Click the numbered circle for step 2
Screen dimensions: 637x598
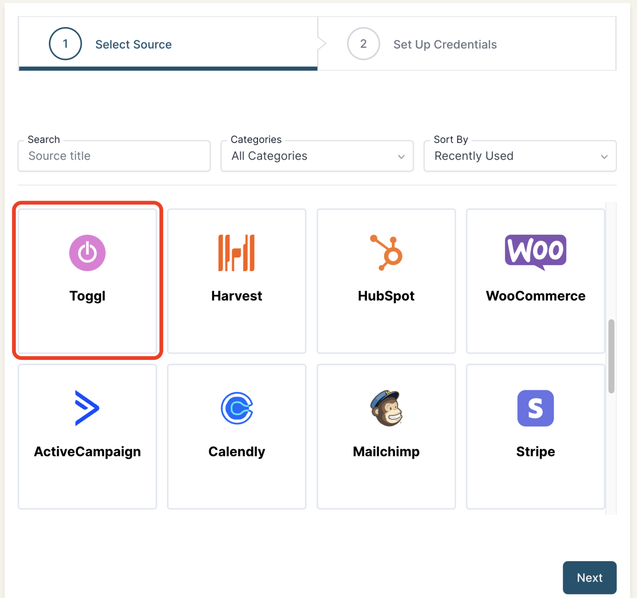363,44
